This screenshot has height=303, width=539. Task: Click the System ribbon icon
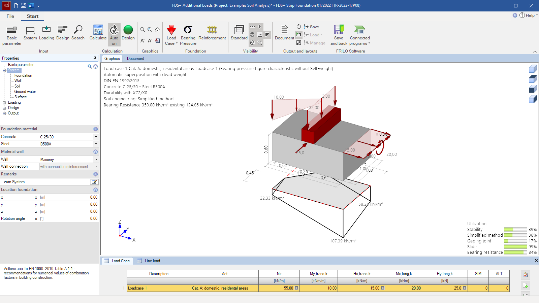(x=30, y=33)
